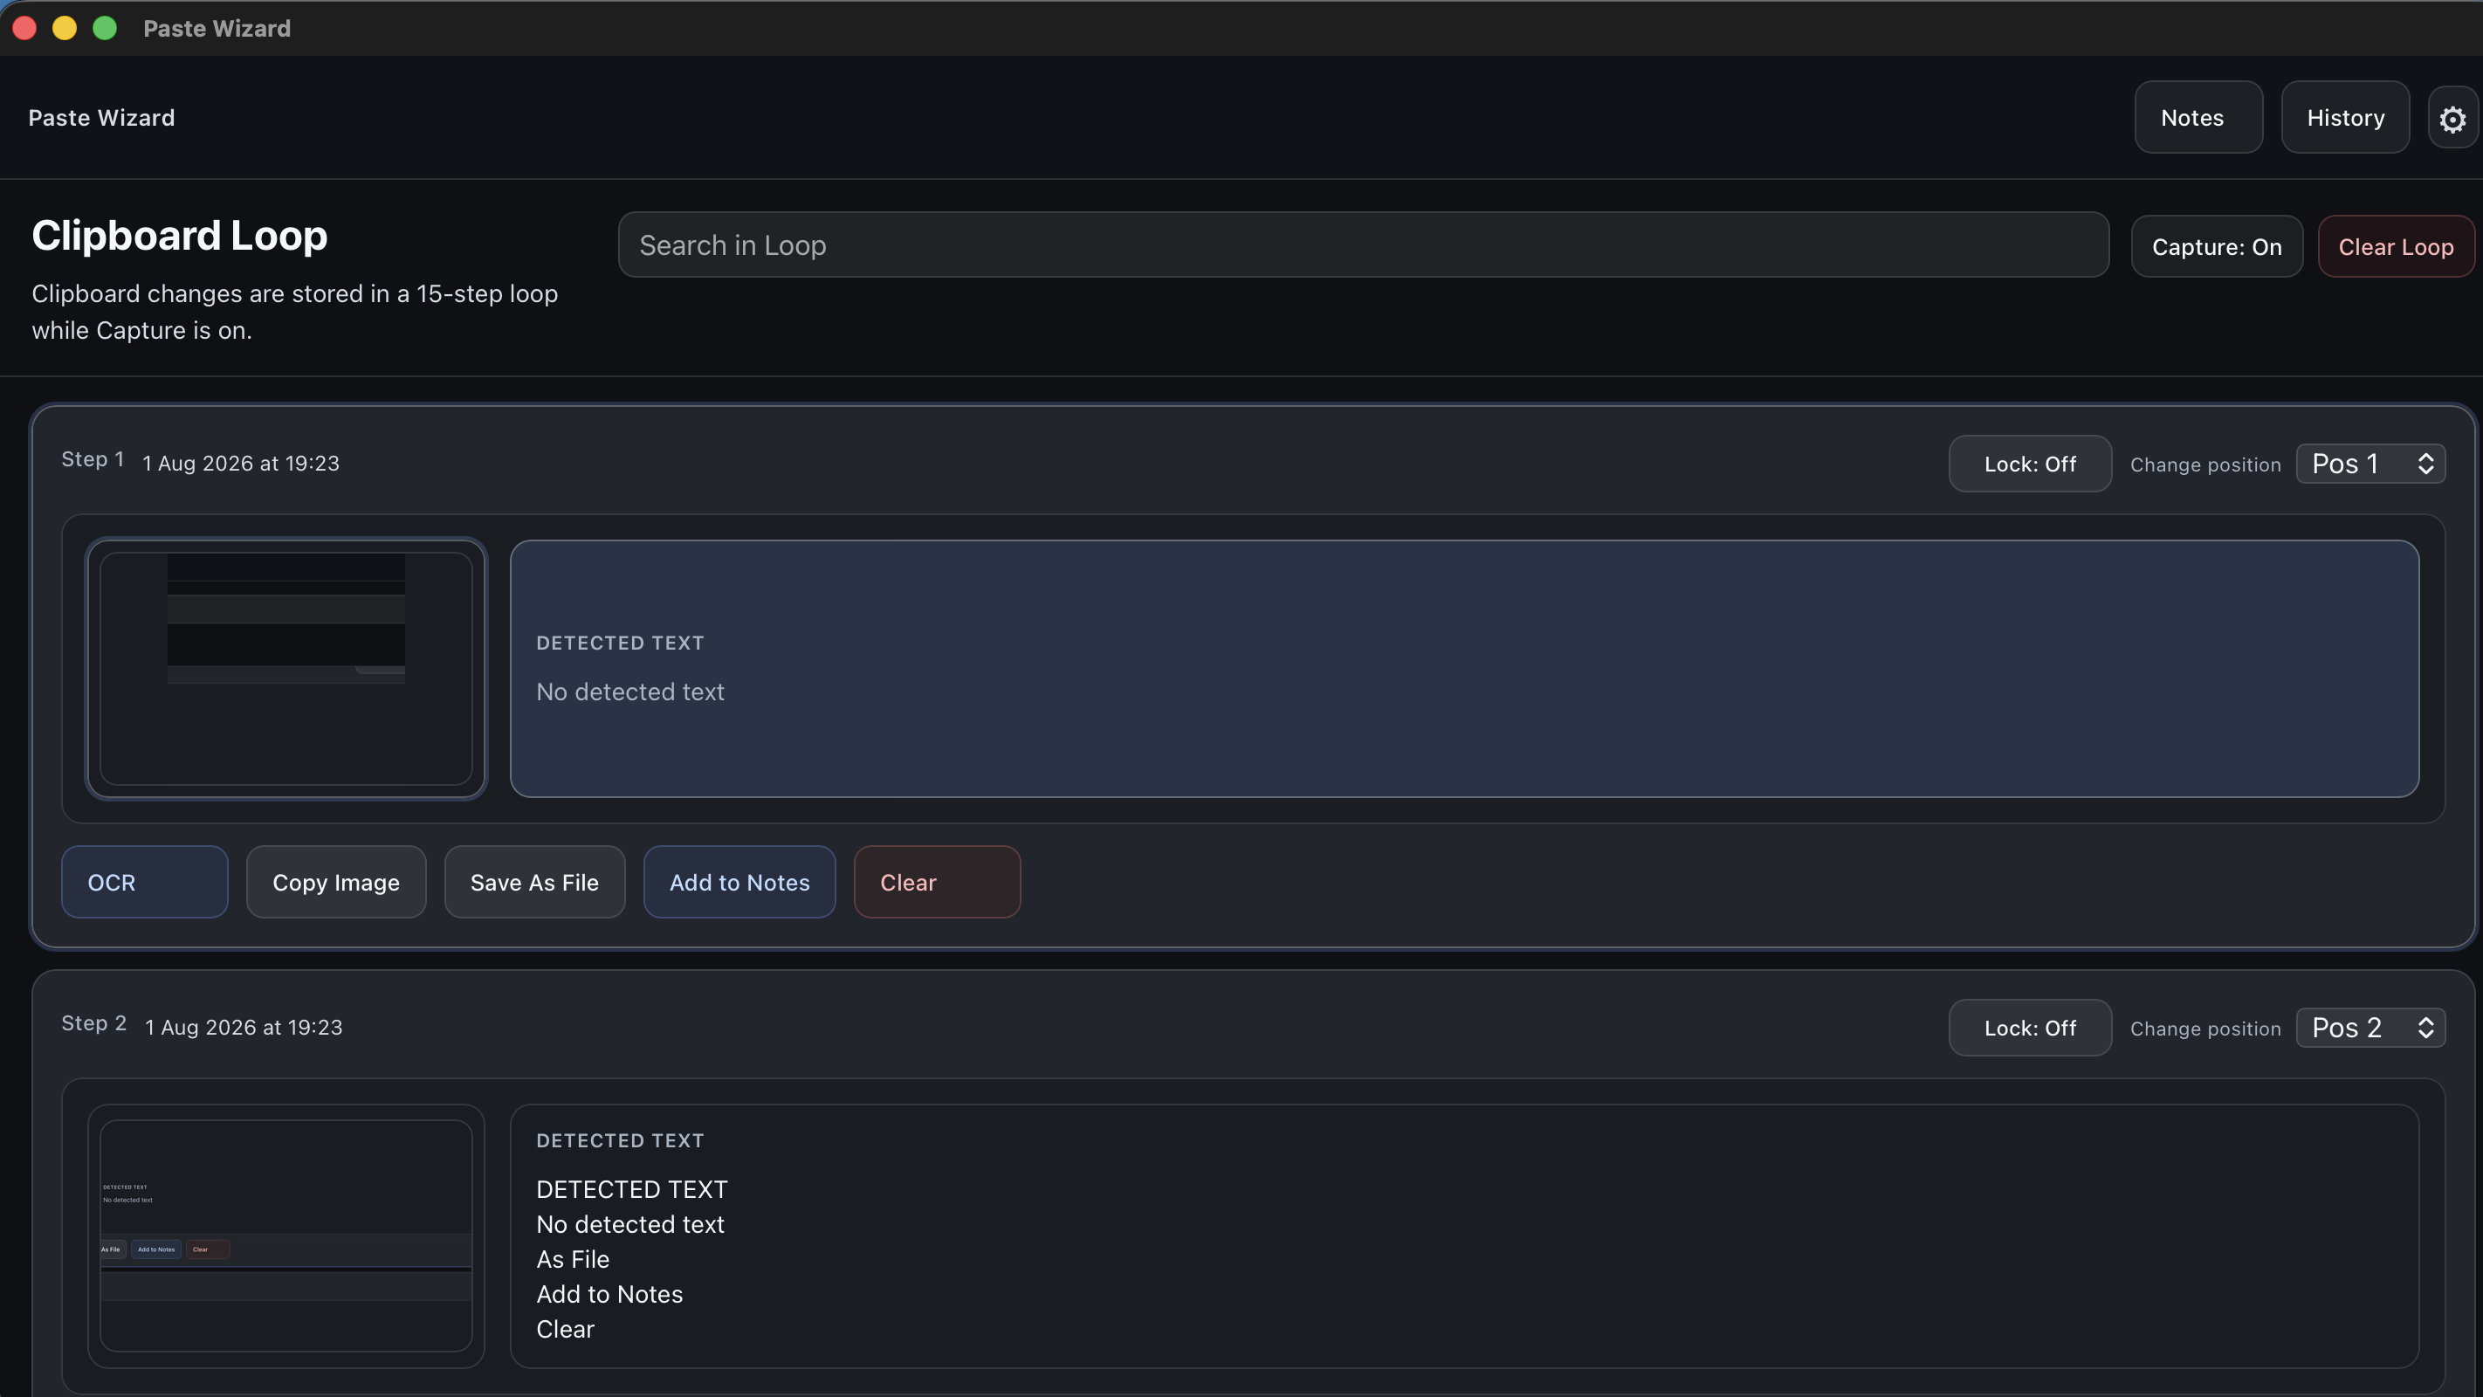Click the Step 1 timestamp 1 Aug 2026 at 19:23

[241, 464]
